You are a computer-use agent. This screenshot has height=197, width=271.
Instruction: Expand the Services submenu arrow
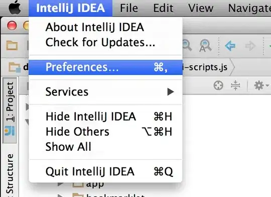[x=171, y=92]
